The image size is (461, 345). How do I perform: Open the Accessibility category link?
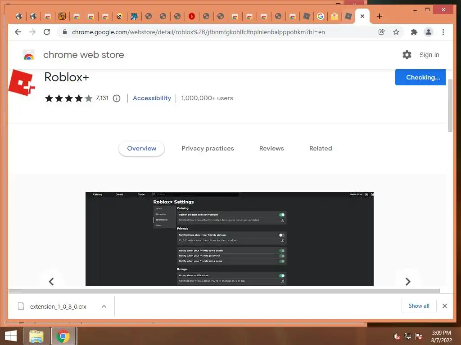click(152, 98)
